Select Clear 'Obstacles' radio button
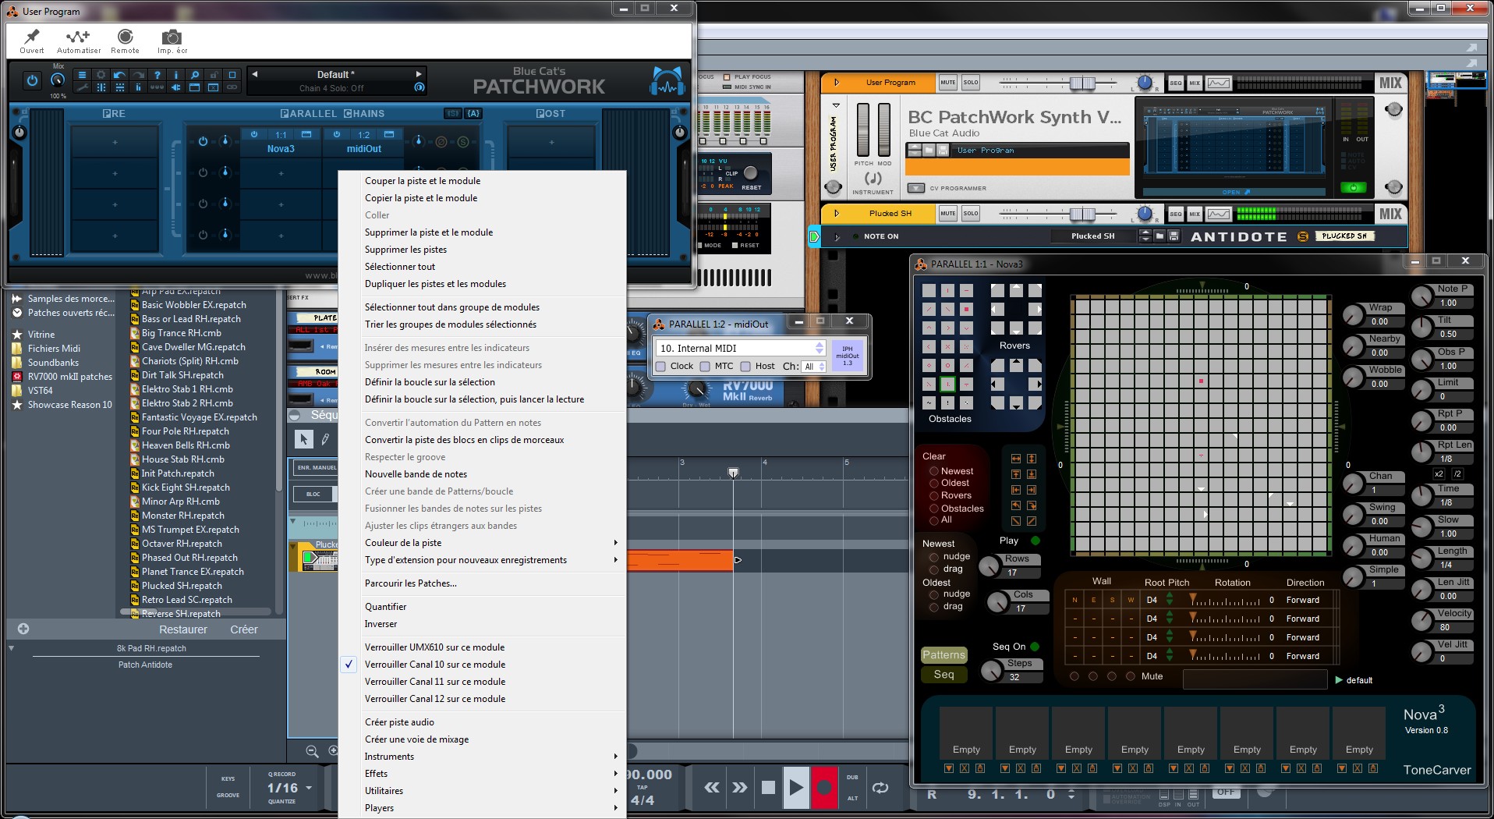The image size is (1494, 819). (933, 509)
